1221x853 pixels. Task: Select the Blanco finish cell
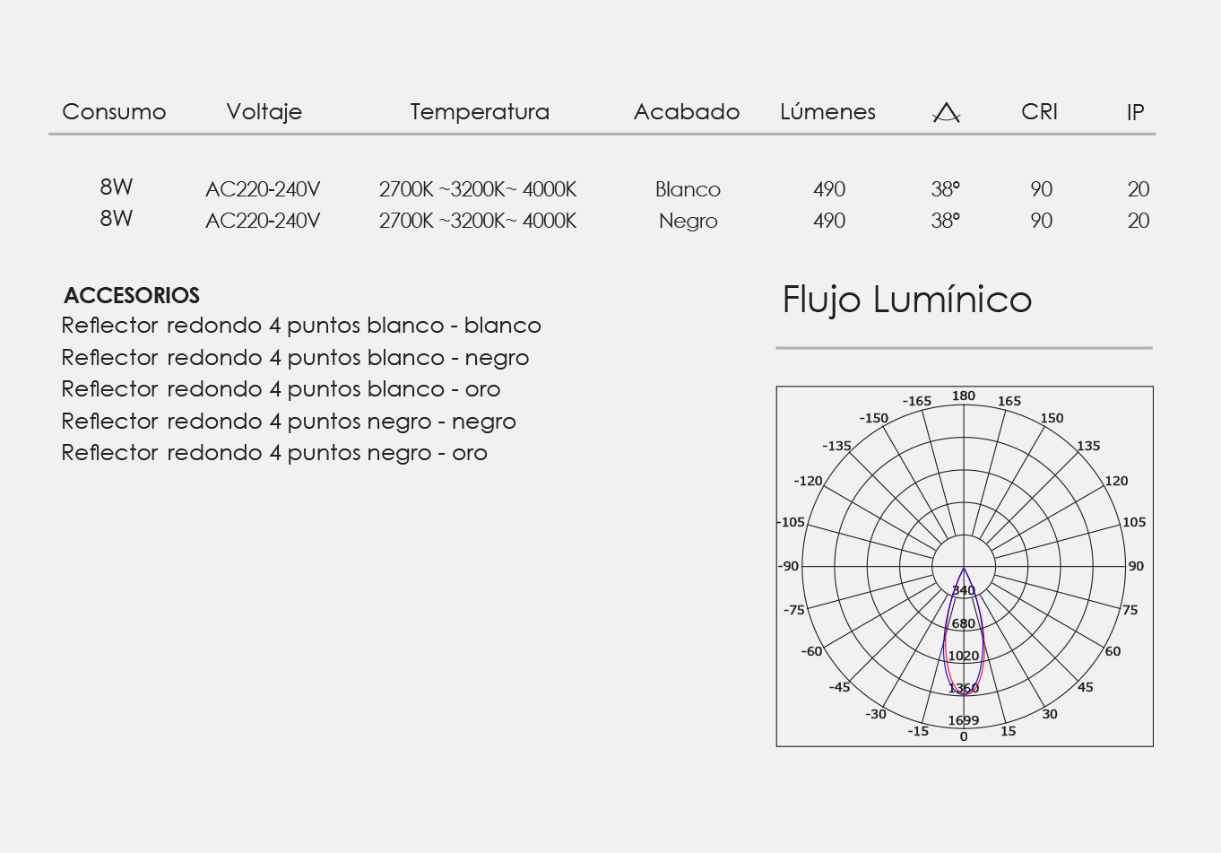pos(688,189)
